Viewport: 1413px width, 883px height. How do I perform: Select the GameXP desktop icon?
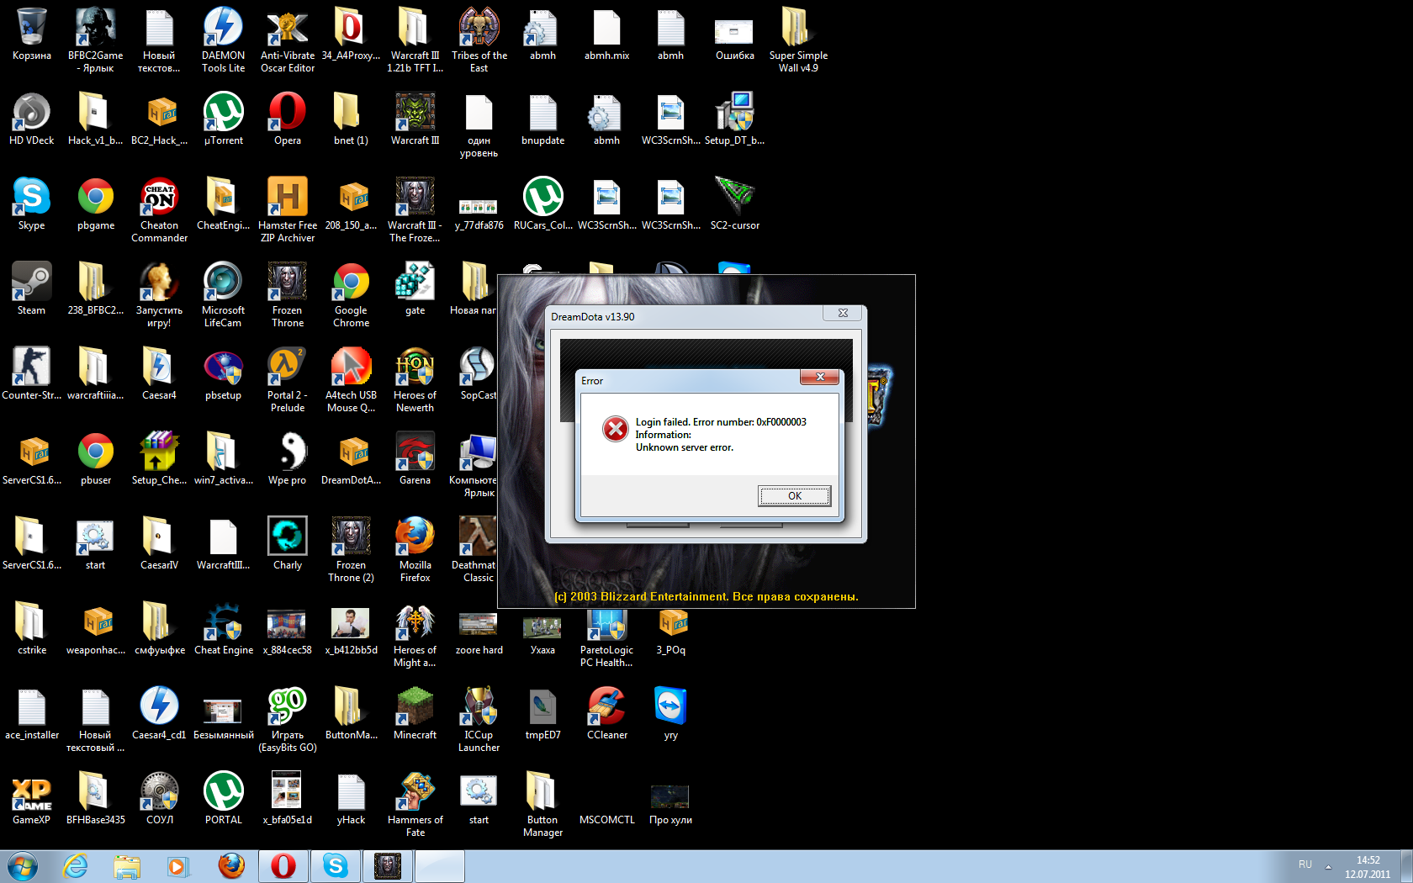click(x=32, y=799)
